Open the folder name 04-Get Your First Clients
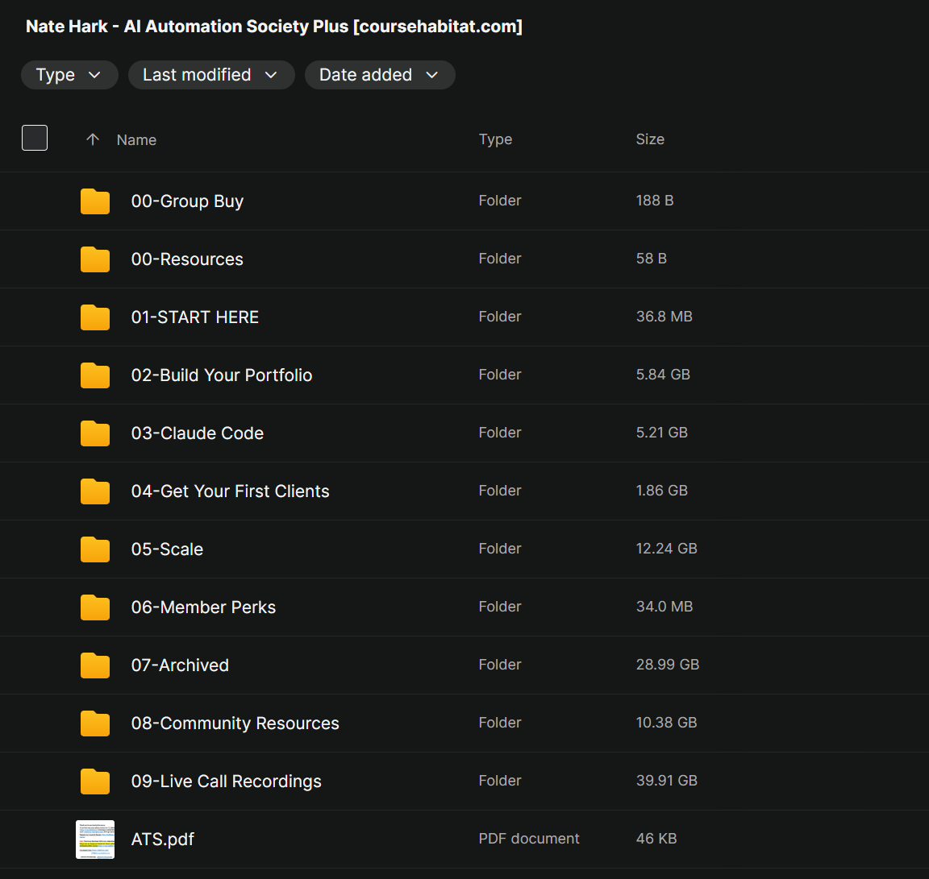This screenshot has width=929, height=879. (230, 491)
